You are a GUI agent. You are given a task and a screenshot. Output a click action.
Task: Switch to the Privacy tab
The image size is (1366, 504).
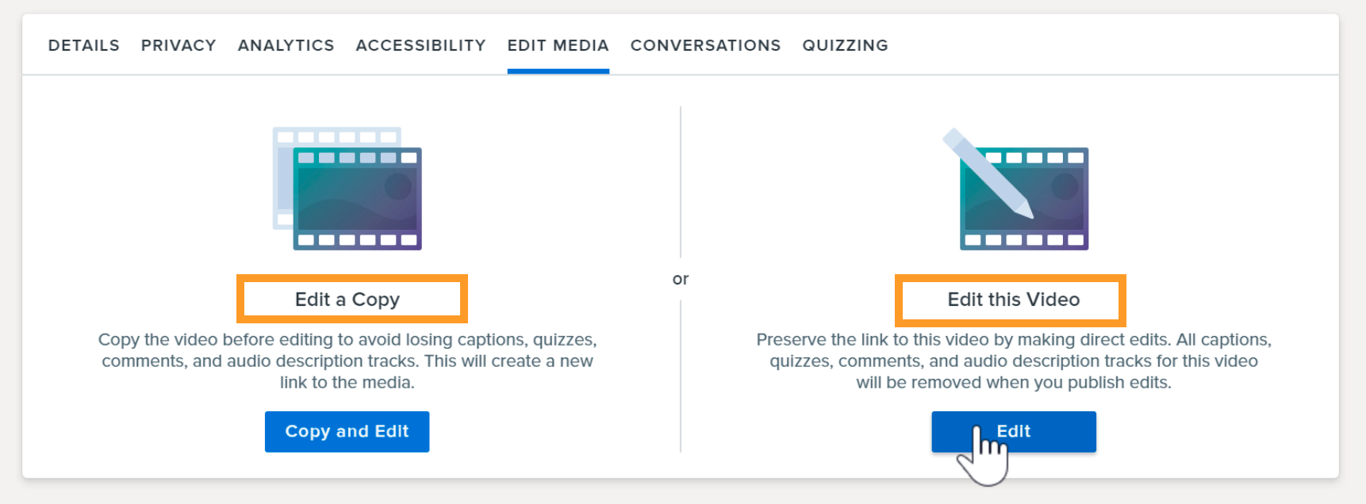178,45
